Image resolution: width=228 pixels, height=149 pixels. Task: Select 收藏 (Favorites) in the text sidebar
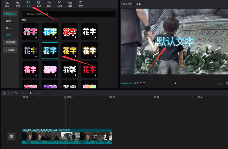pos(9,21)
